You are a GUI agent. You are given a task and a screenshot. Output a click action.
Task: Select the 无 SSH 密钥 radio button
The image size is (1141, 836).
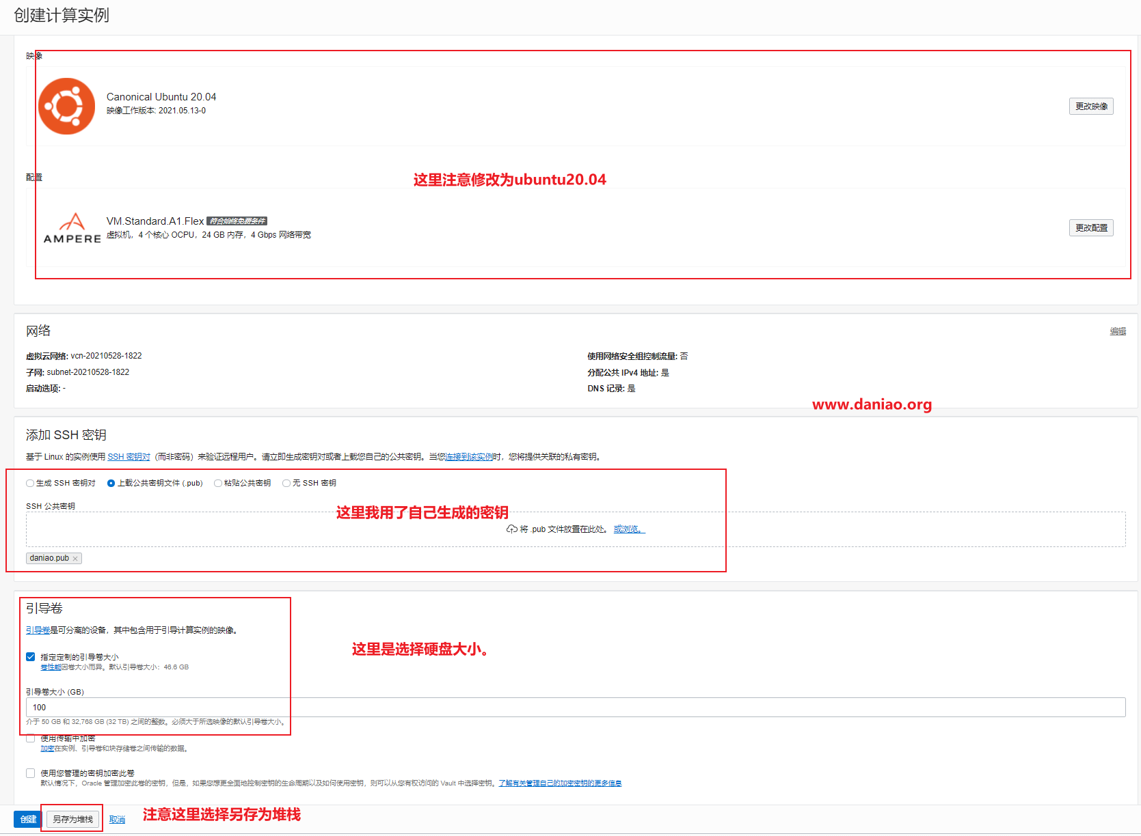pyautogui.click(x=286, y=483)
